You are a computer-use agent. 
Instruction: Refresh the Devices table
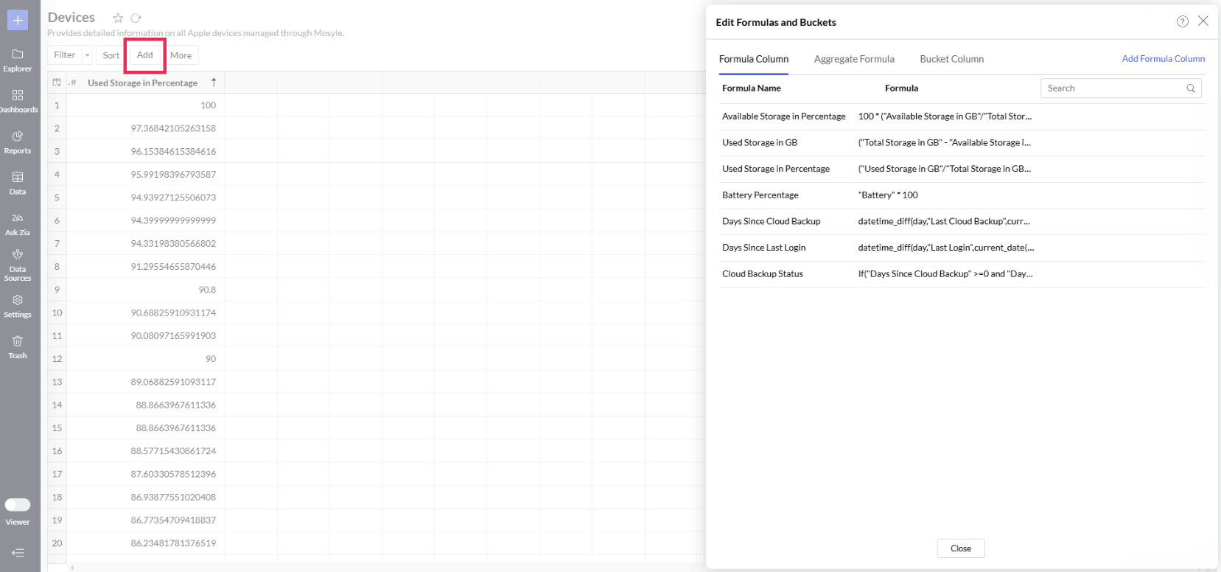click(x=136, y=18)
